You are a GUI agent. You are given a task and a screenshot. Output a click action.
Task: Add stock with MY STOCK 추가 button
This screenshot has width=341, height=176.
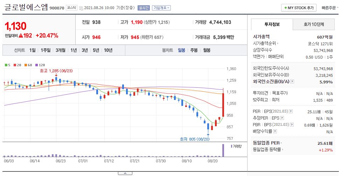coord(299,8)
